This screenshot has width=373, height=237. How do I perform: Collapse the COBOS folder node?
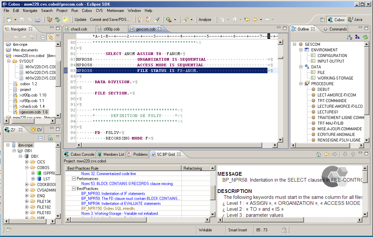[x=27, y=168]
